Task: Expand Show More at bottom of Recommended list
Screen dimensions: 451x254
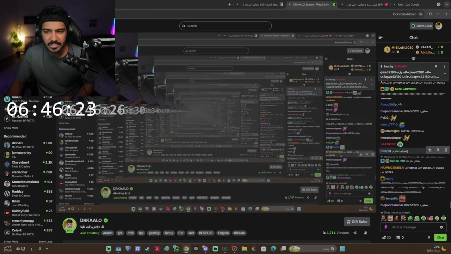Action: [x=11, y=242]
